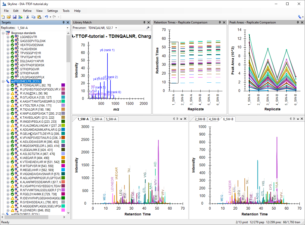
Task: Toggle auto-hide pin on the Targets panel
Action: 64,22
